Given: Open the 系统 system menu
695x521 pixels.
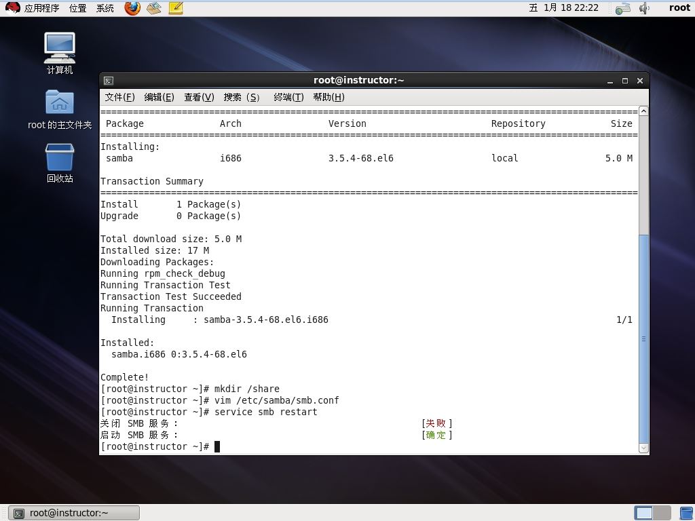Looking at the screenshot, I should [x=105, y=8].
